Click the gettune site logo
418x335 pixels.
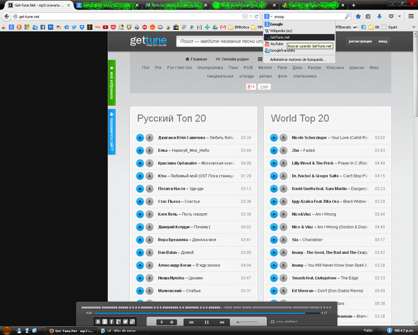[148, 41]
